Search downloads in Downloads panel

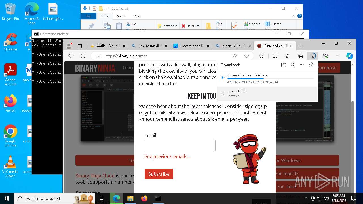click(293, 65)
